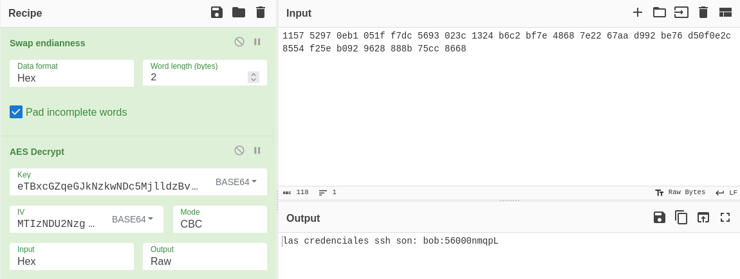This screenshot has height=279, width=740.
Task: Save the output to a file
Action: tap(660, 217)
